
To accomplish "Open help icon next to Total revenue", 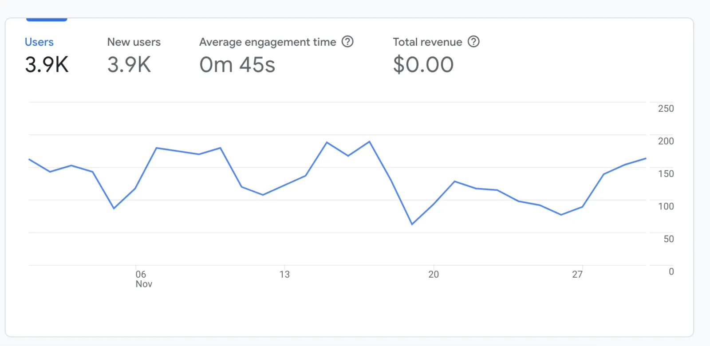I will 474,42.
